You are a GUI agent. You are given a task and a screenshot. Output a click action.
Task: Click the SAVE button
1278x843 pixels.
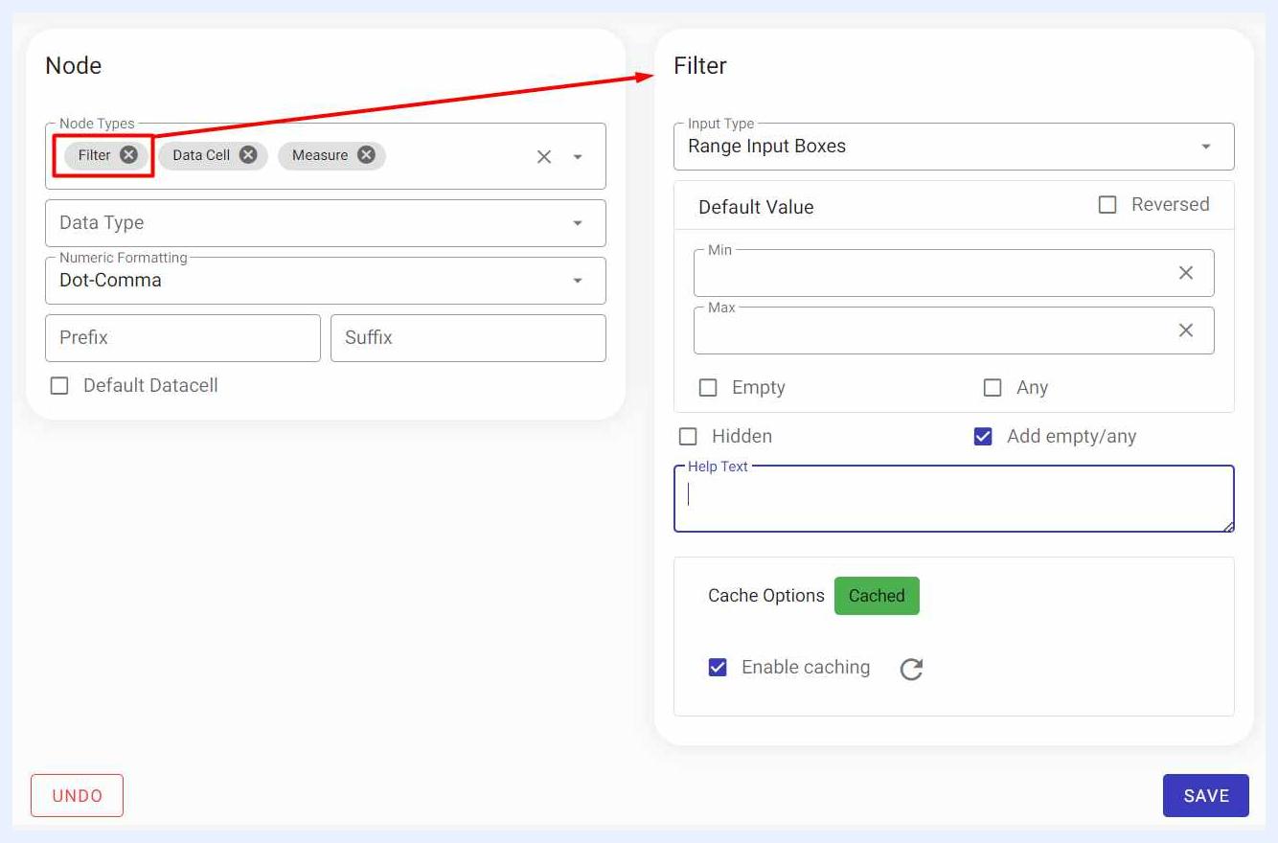tap(1206, 795)
